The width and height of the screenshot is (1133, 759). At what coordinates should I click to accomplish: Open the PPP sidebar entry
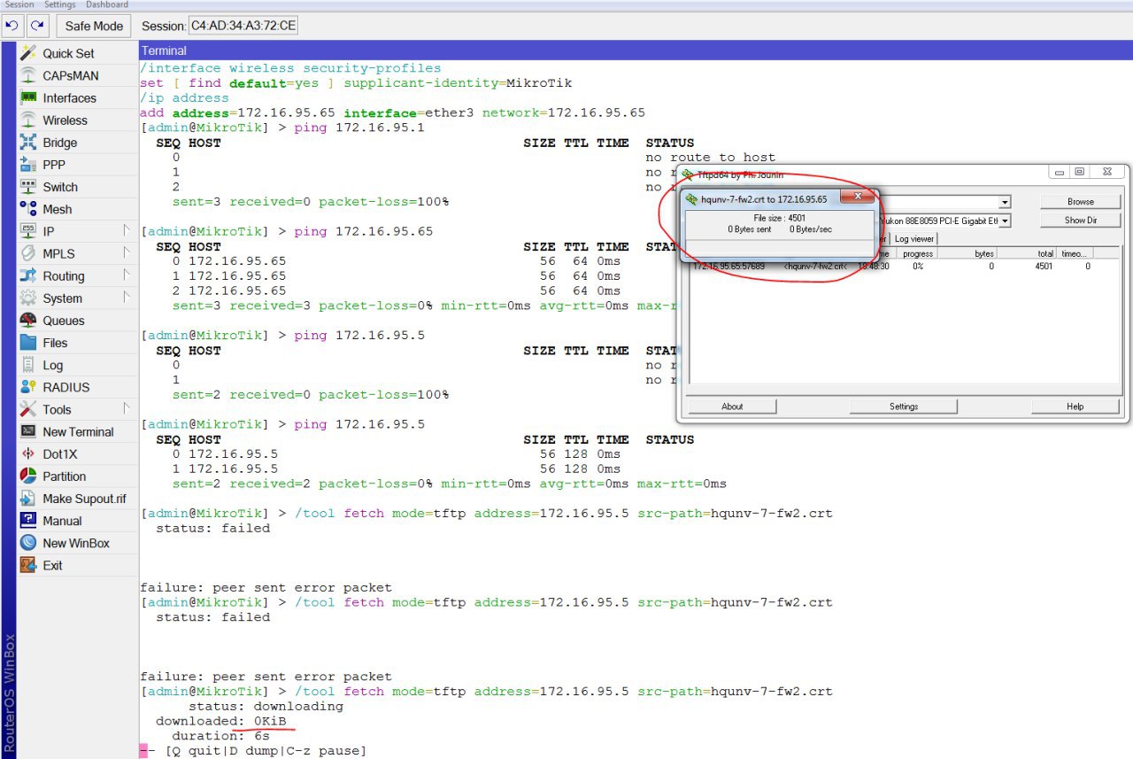pos(78,164)
